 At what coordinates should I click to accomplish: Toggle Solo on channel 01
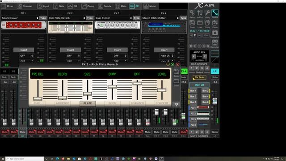(4, 77)
